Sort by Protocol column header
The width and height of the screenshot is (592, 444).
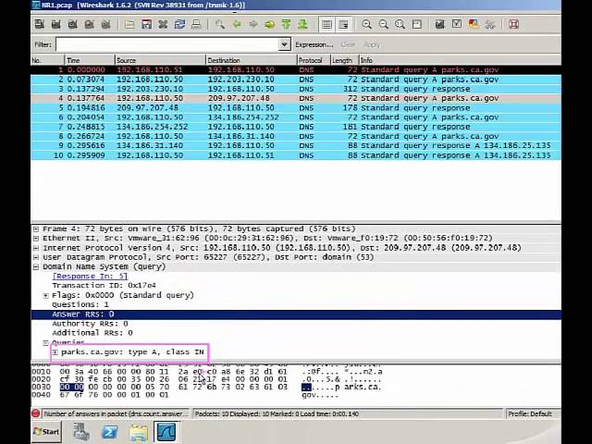pyautogui.click(x=314, y=60)
